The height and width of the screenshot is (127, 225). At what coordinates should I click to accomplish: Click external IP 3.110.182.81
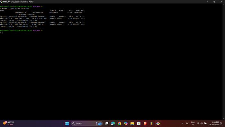point(38,24)
